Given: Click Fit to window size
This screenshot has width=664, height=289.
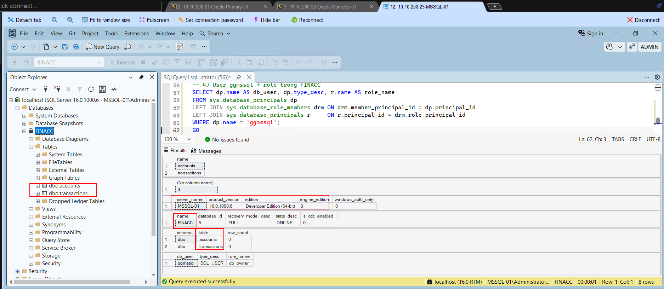Looking at the screenshot, I should tap(106, 20).
